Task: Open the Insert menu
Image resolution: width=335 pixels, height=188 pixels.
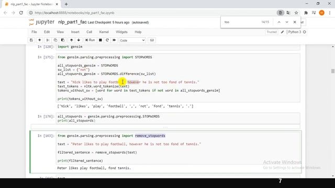Action: pos(75,32)
